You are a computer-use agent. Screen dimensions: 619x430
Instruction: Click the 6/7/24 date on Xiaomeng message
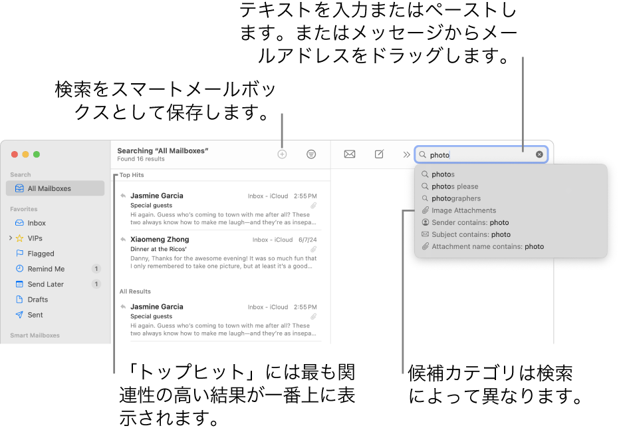308,240
